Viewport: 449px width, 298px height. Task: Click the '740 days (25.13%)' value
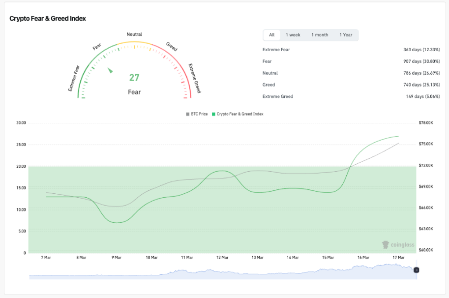421,85
